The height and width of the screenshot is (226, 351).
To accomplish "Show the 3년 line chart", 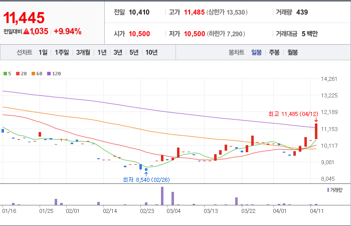I will click(x=118, y=52).
